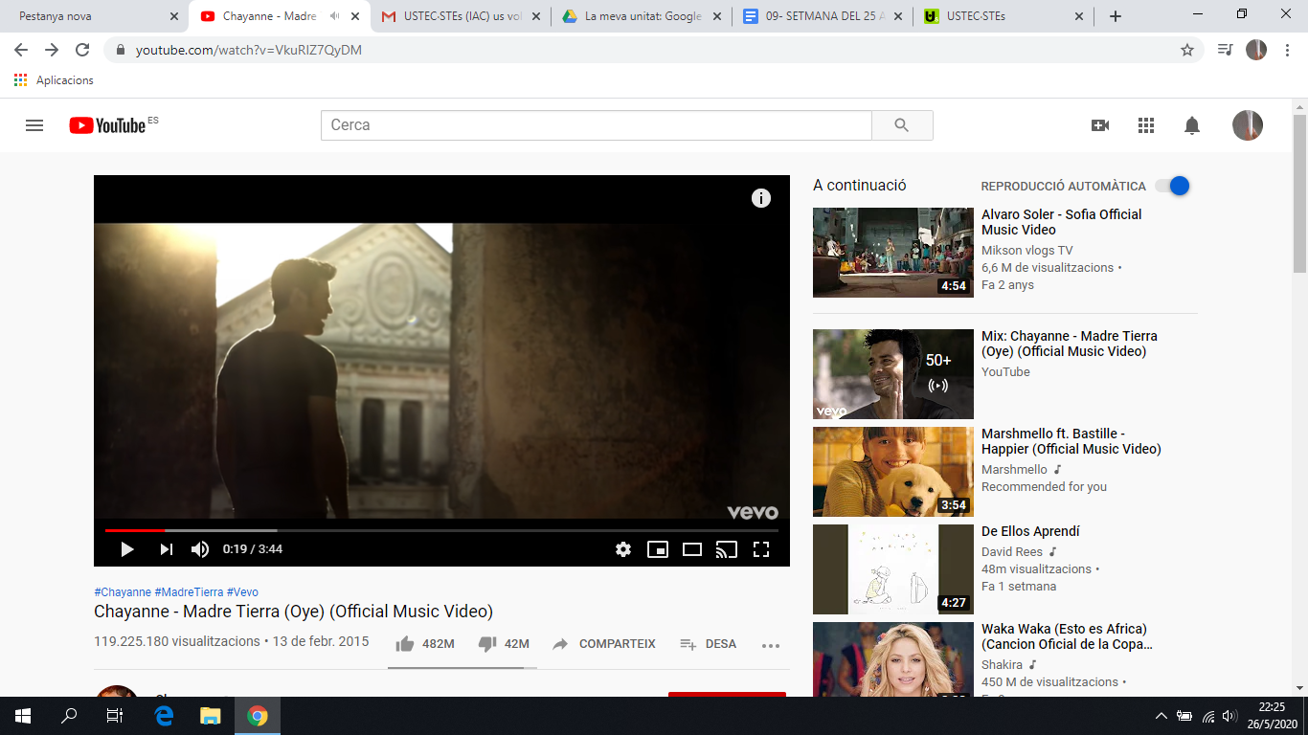This screenshot has width=1308, height=735.
Task: Click Mikson vlogs TV channel name
Action: (x=1027, y=251)
